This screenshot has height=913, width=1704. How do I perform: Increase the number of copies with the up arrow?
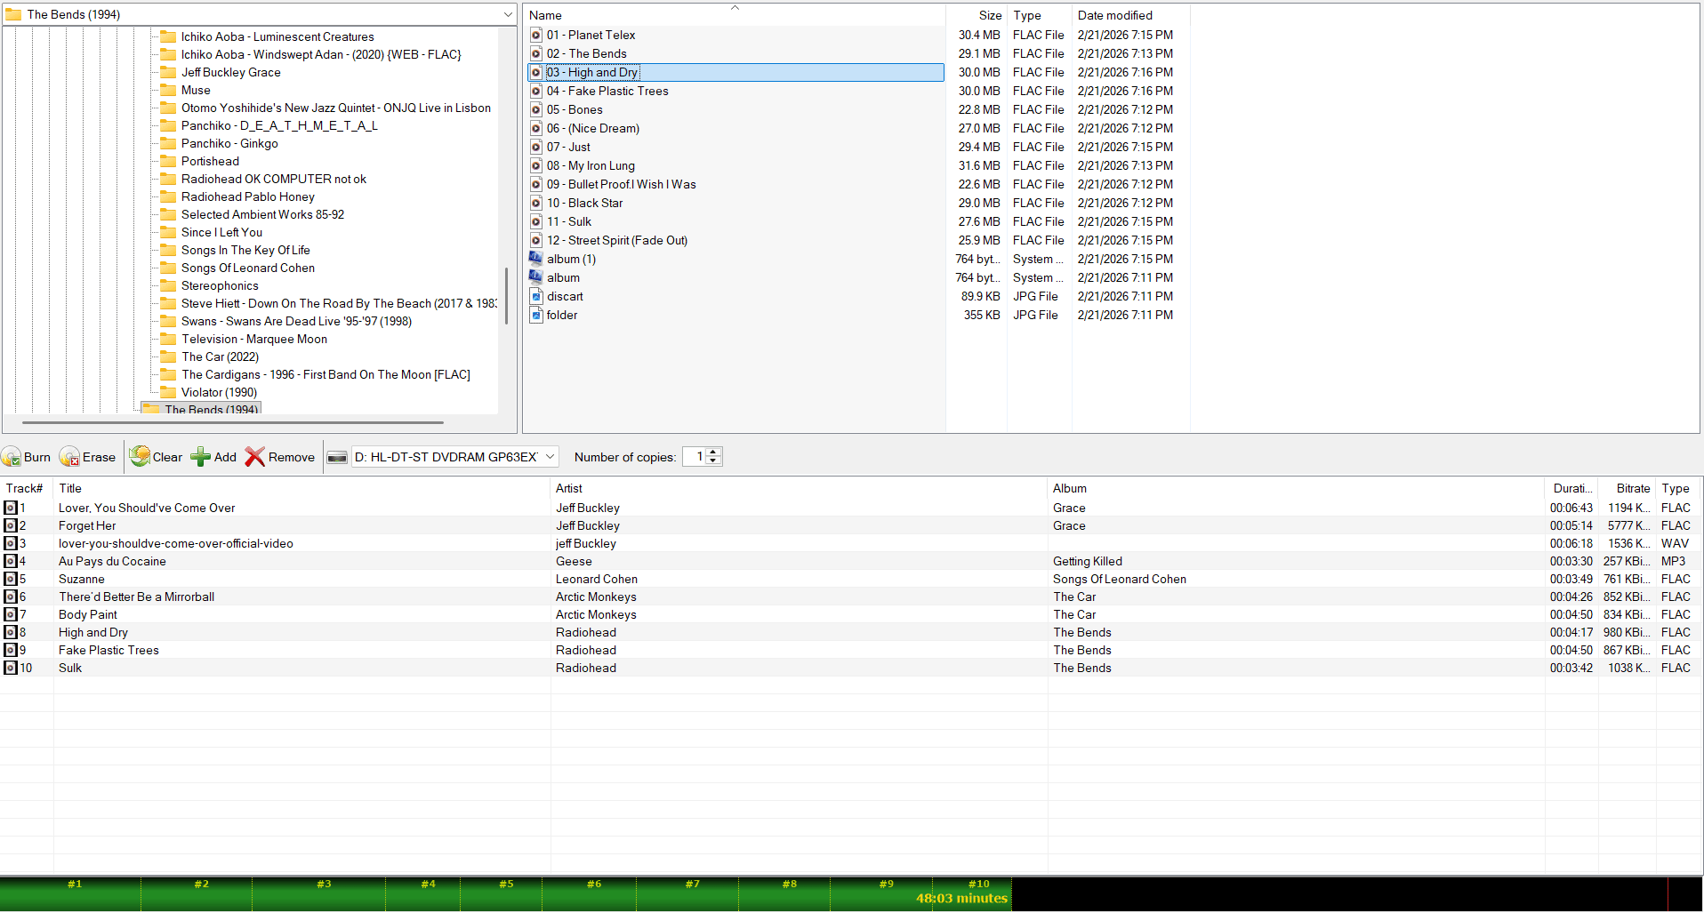(712, 452)
